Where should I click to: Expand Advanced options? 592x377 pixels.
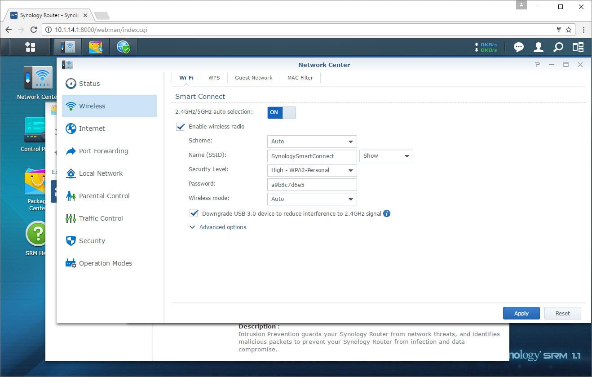point(218,227)
